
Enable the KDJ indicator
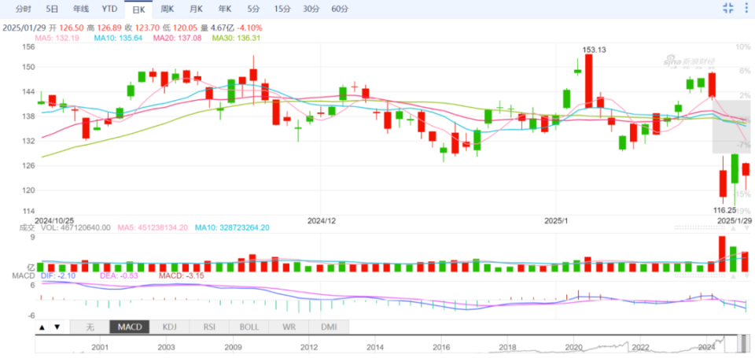point(170,327)
